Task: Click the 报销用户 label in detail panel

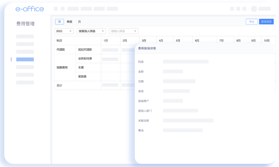Action: coord(143,101)
